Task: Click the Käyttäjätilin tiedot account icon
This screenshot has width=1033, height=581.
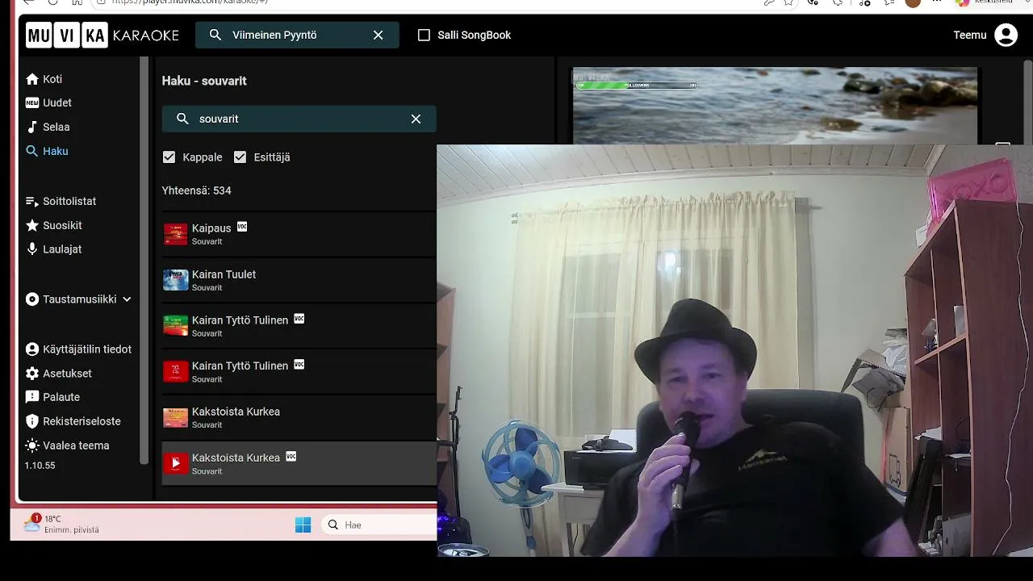Action: (32, 349)
